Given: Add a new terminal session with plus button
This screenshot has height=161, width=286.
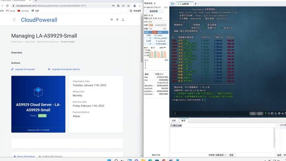Looking at the screenshot, I should pyautogui.click(x=196, y=4).
